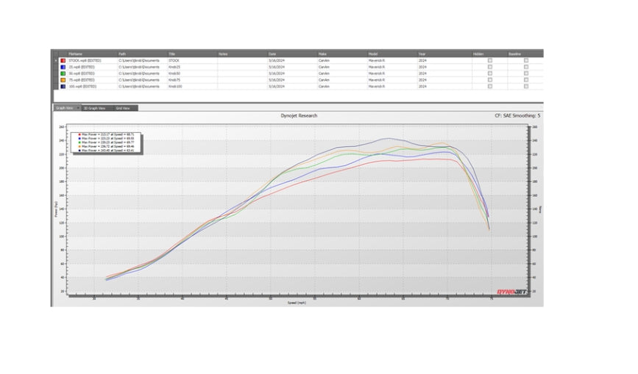This screenshot has height=374, width=638.
Task: Click the row indicator arrow beside STOCK row
Action: 56,60
